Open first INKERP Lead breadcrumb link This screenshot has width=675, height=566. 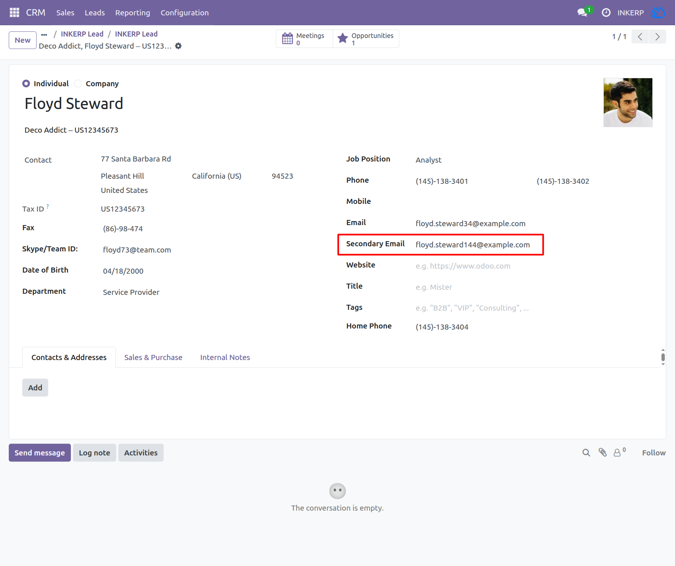click(x=82, y=34)
